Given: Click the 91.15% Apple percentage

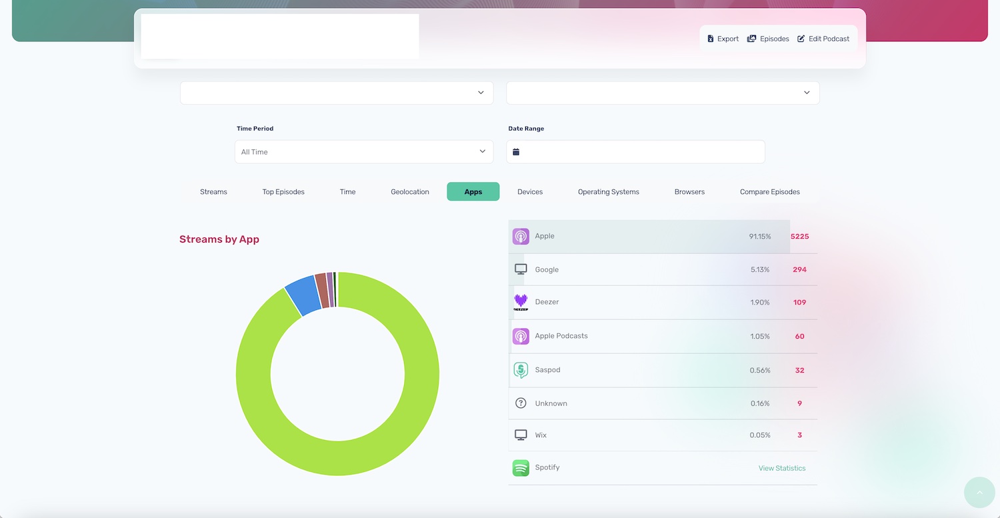Looking at the screenshot, I should pos(760,237).
